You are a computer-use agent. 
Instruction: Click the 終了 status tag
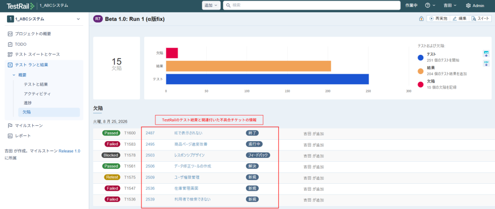[252, 133]
